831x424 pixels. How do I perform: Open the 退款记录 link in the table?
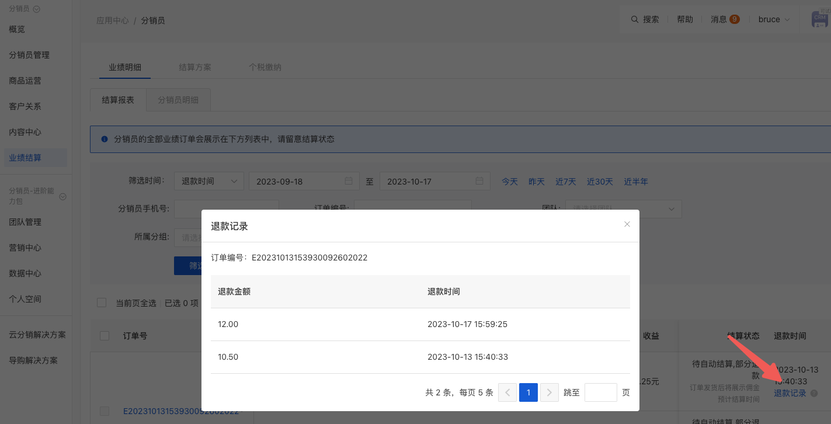point(790,393)
